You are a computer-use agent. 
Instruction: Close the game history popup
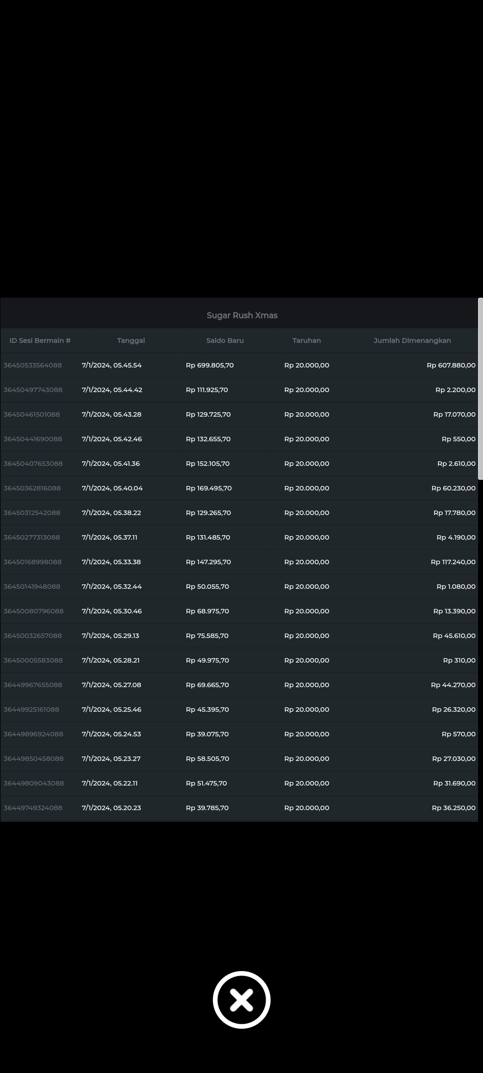point(241,1000)
